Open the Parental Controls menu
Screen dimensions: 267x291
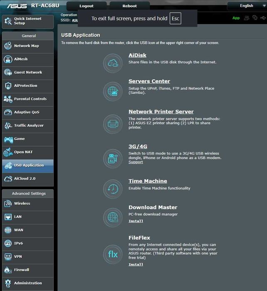28,99
